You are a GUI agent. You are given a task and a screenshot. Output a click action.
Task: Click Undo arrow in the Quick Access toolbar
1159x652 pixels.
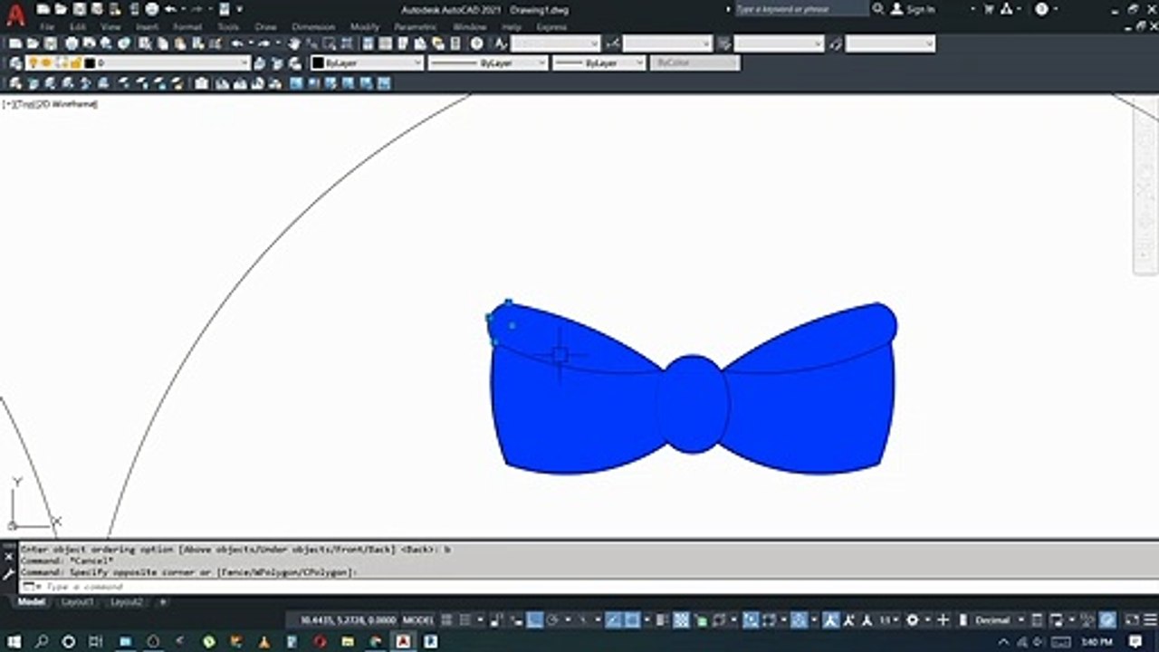click(x=170, y=9)
